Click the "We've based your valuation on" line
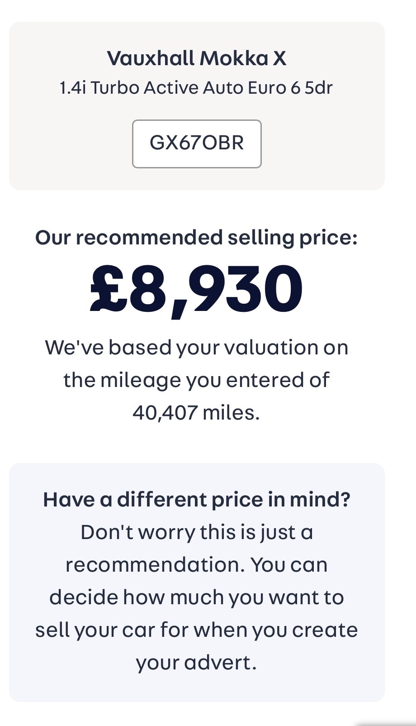Screen dimensions: 416x726 pyautogui.click(x=197, y=348)
